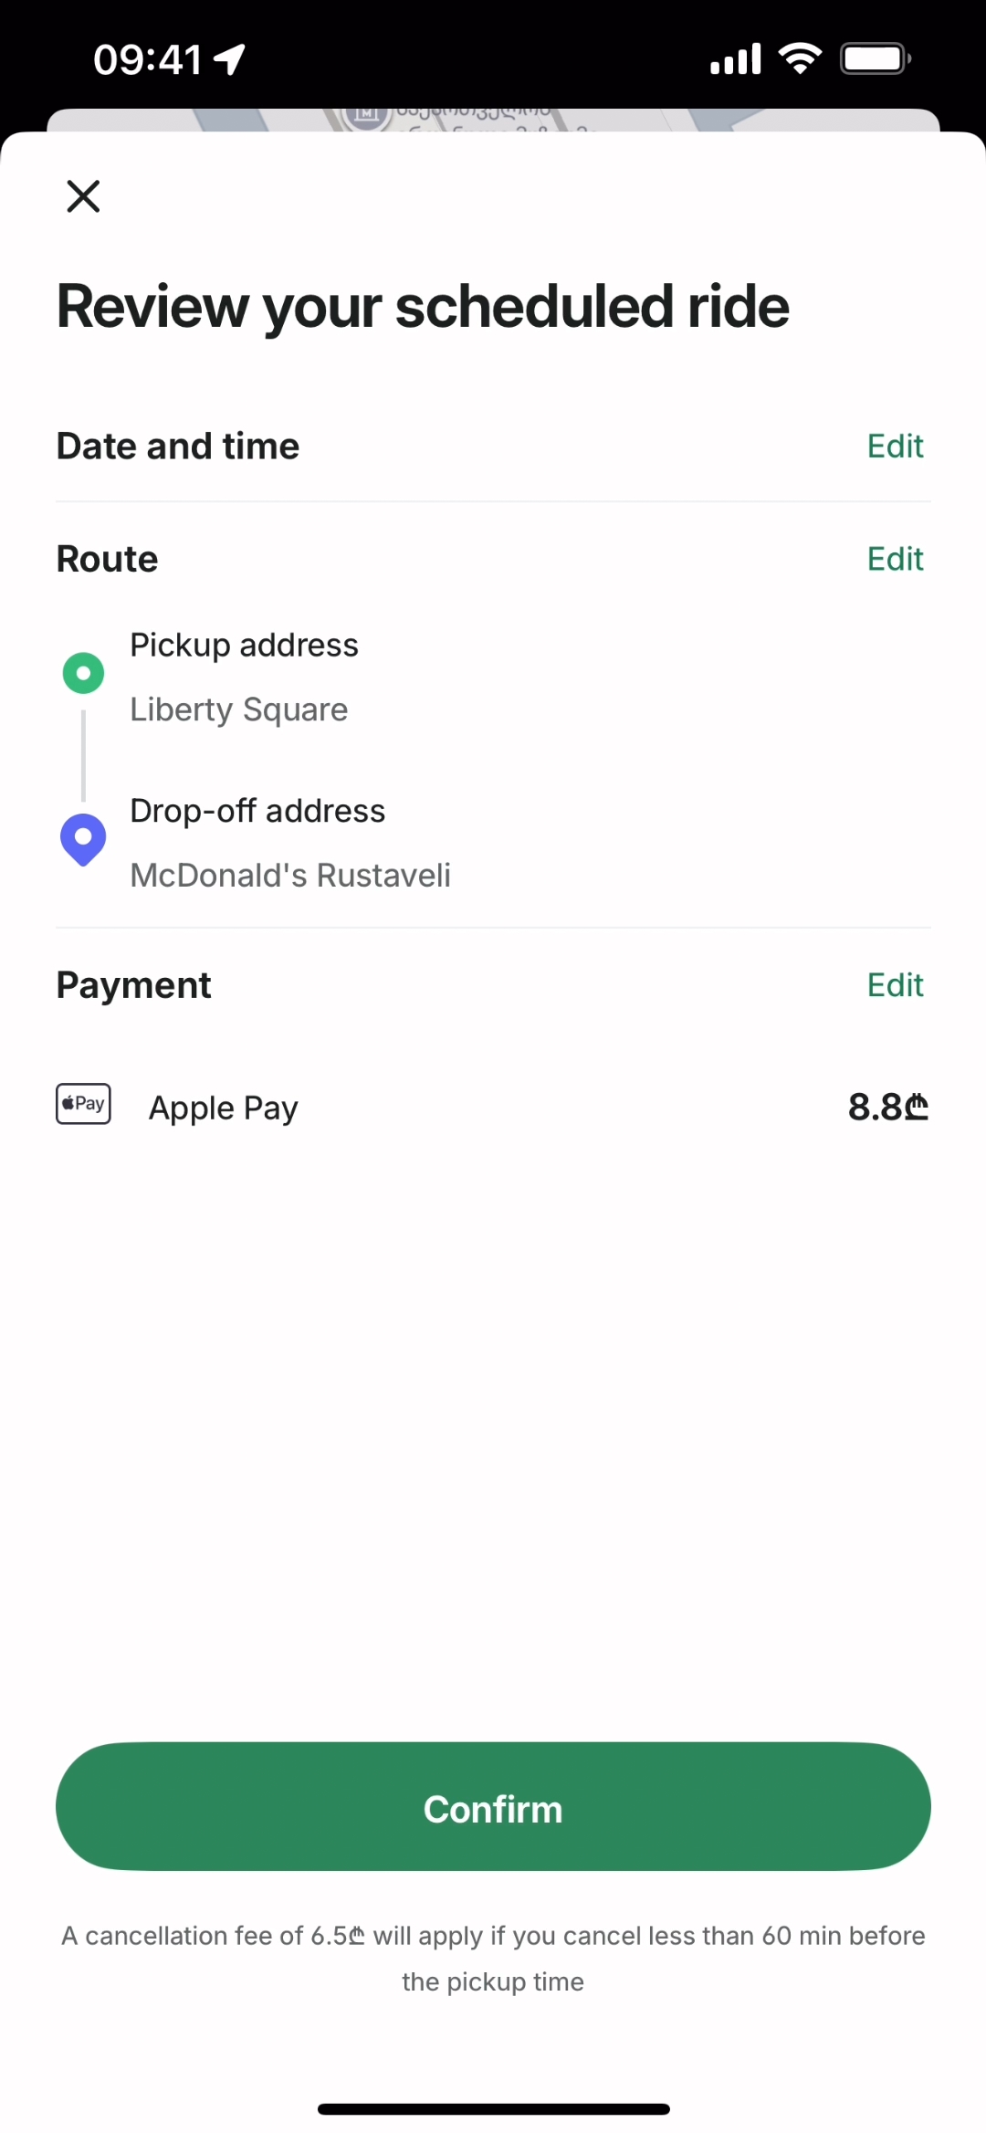This screenshot has height=2133, width=986.
Task: Tap the Date and time heading
Action: (x=178, y=447)
